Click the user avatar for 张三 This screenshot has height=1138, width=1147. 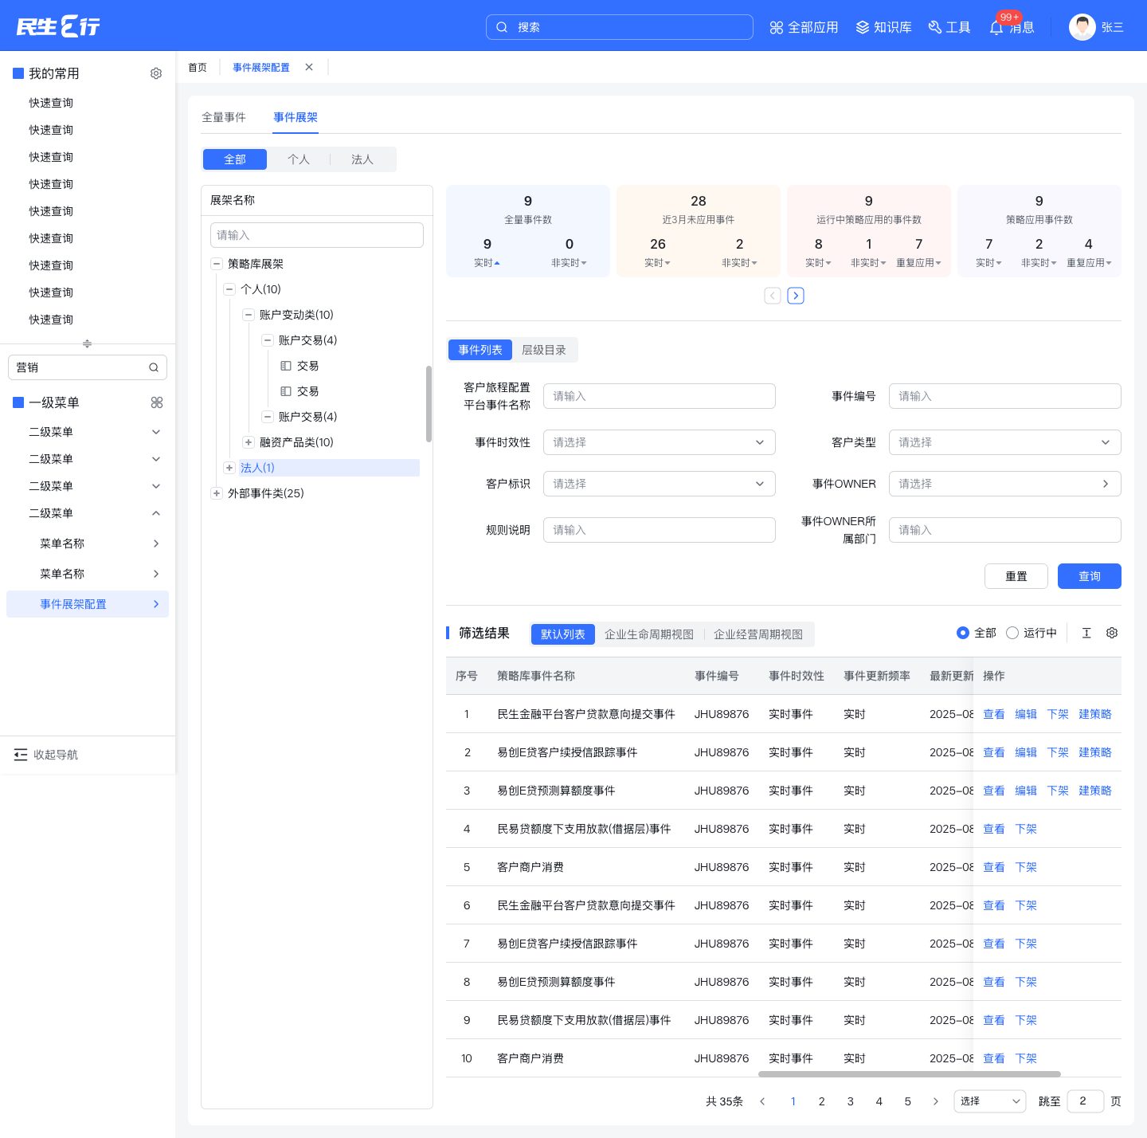pyautogui.click(x=1082, y=27)
